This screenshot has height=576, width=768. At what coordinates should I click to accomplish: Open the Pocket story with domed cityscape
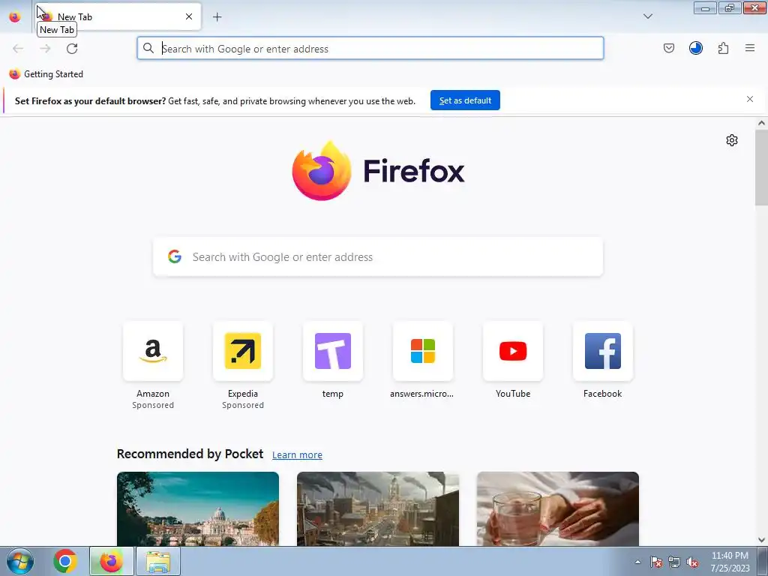(198, 509)
